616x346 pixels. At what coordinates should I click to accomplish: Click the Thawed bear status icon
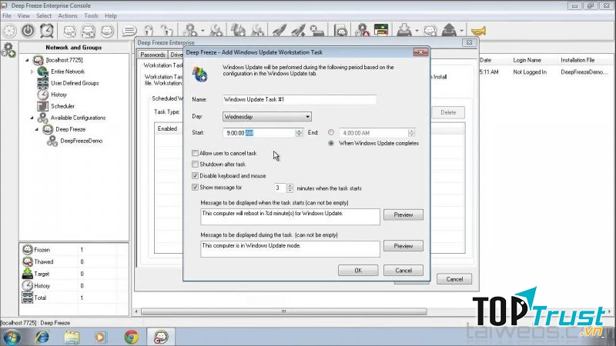coord(28,261)
